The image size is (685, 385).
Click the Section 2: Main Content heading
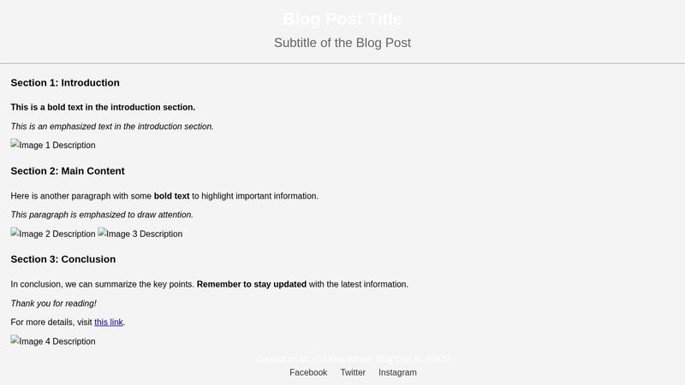coord(68,171)
